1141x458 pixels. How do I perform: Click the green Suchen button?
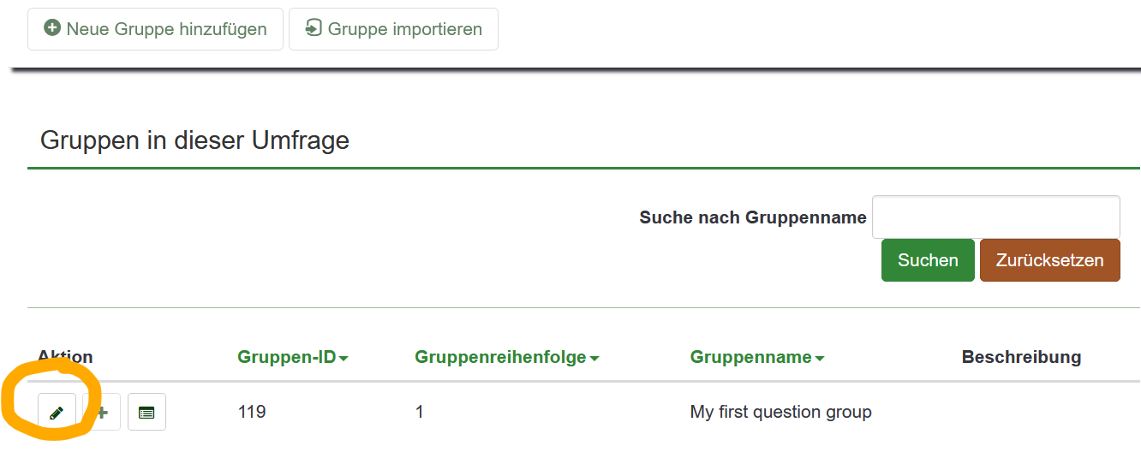[x=928, y=260]
